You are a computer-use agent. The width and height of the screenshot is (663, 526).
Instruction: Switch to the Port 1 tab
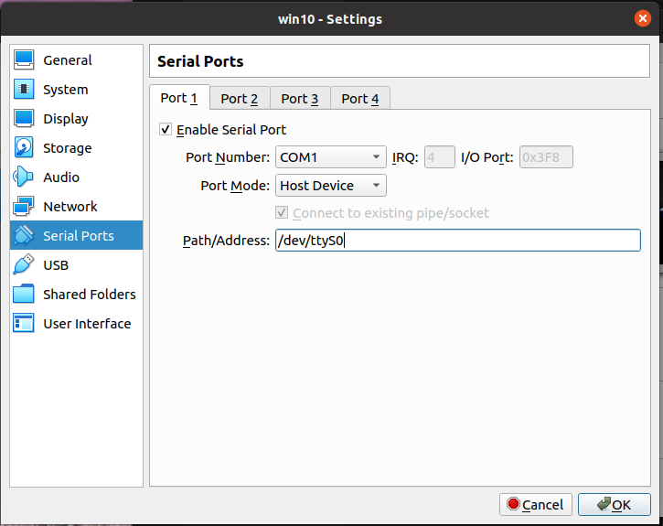click(179, 98)
